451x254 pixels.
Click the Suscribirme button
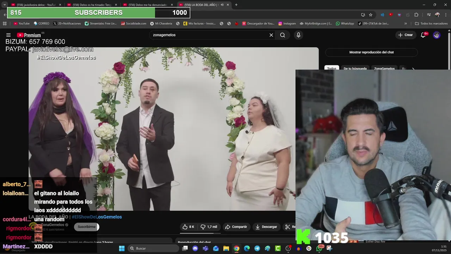87,227
